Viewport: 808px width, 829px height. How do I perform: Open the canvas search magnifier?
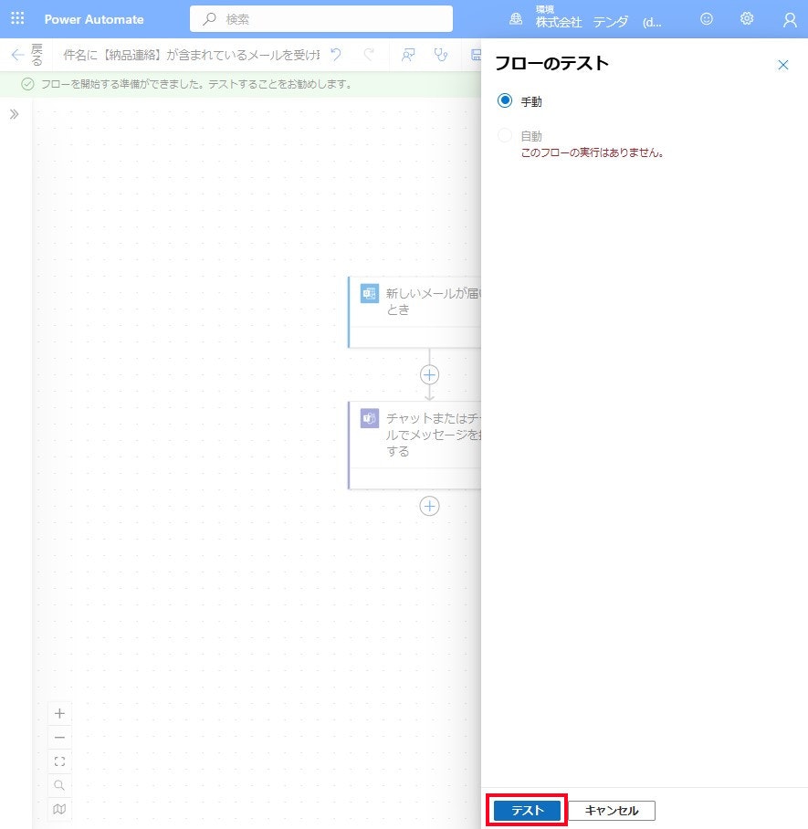click(59, 785)
